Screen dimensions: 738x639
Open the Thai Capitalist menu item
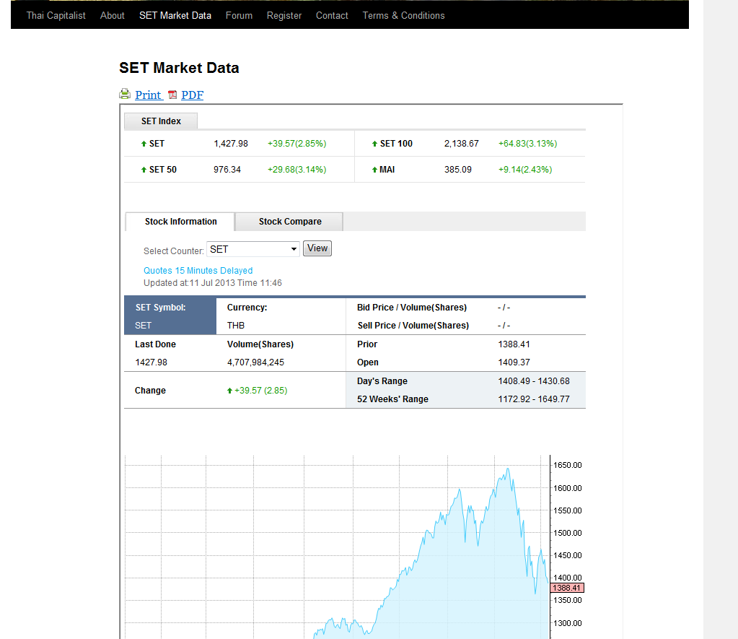56,16
